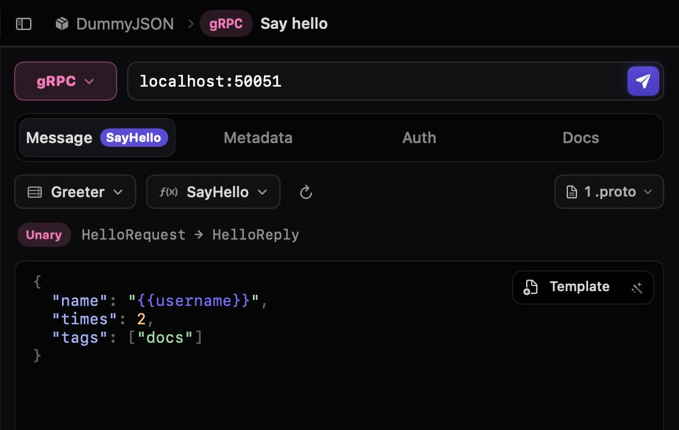This screenshot has width=679, height=430.
Task: Open the 1 .proto files dropdown
Action: click(609, 192)
